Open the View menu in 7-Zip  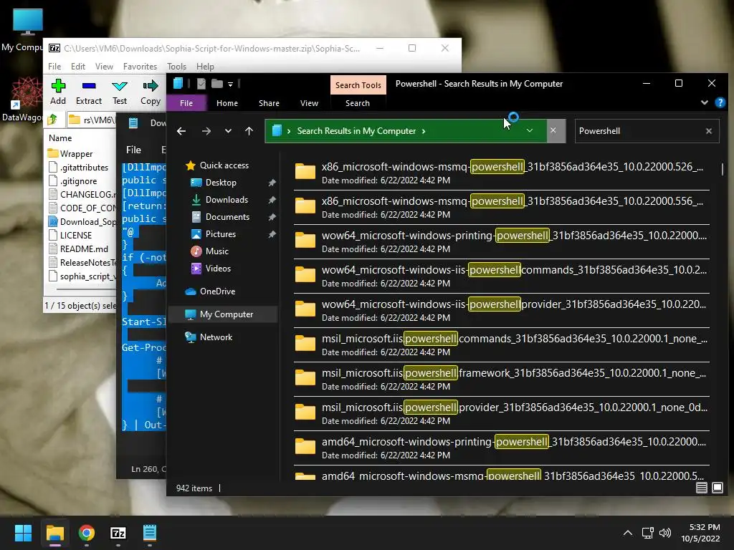tap(104, 67)
